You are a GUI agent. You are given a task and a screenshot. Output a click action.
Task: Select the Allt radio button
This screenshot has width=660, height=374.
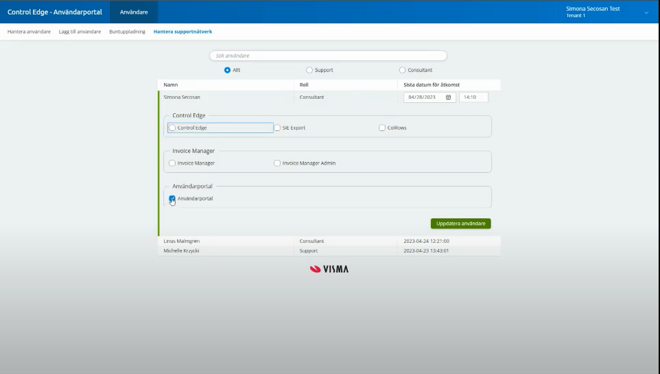click(x=227, y=70)
